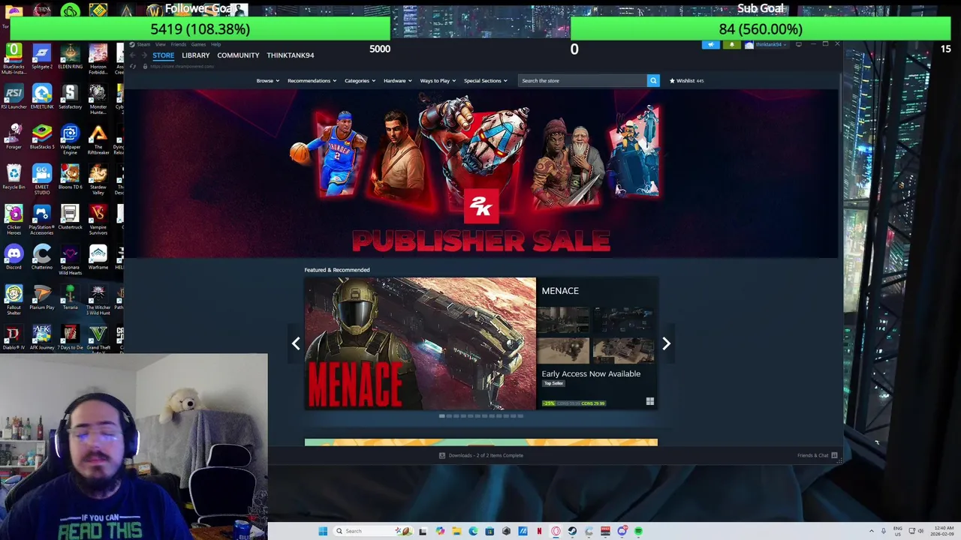Show previous featured game with left arrow
This screenshot has width=961, height=540.
296,343
